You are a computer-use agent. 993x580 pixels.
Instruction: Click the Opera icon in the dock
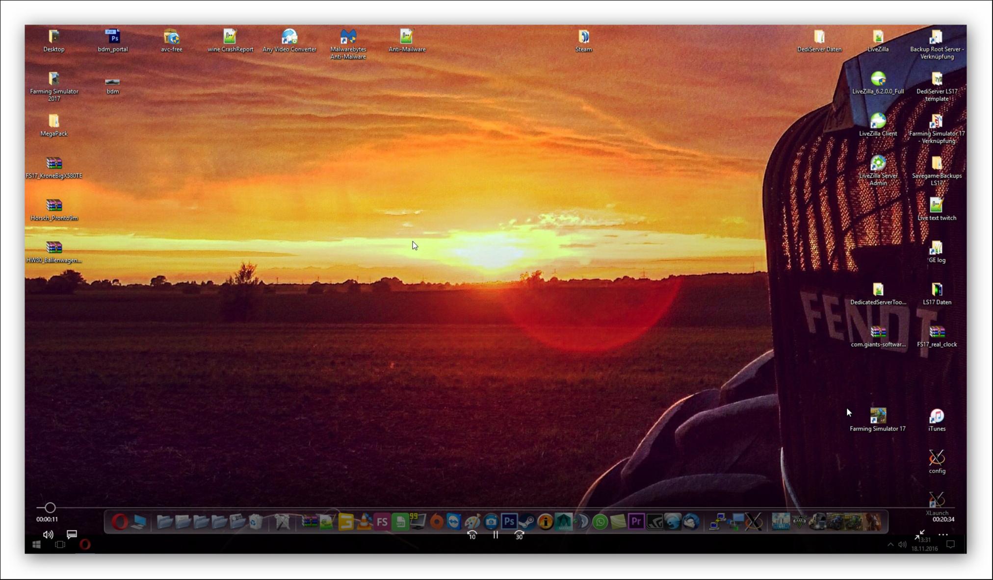click(x=120, y=522)
